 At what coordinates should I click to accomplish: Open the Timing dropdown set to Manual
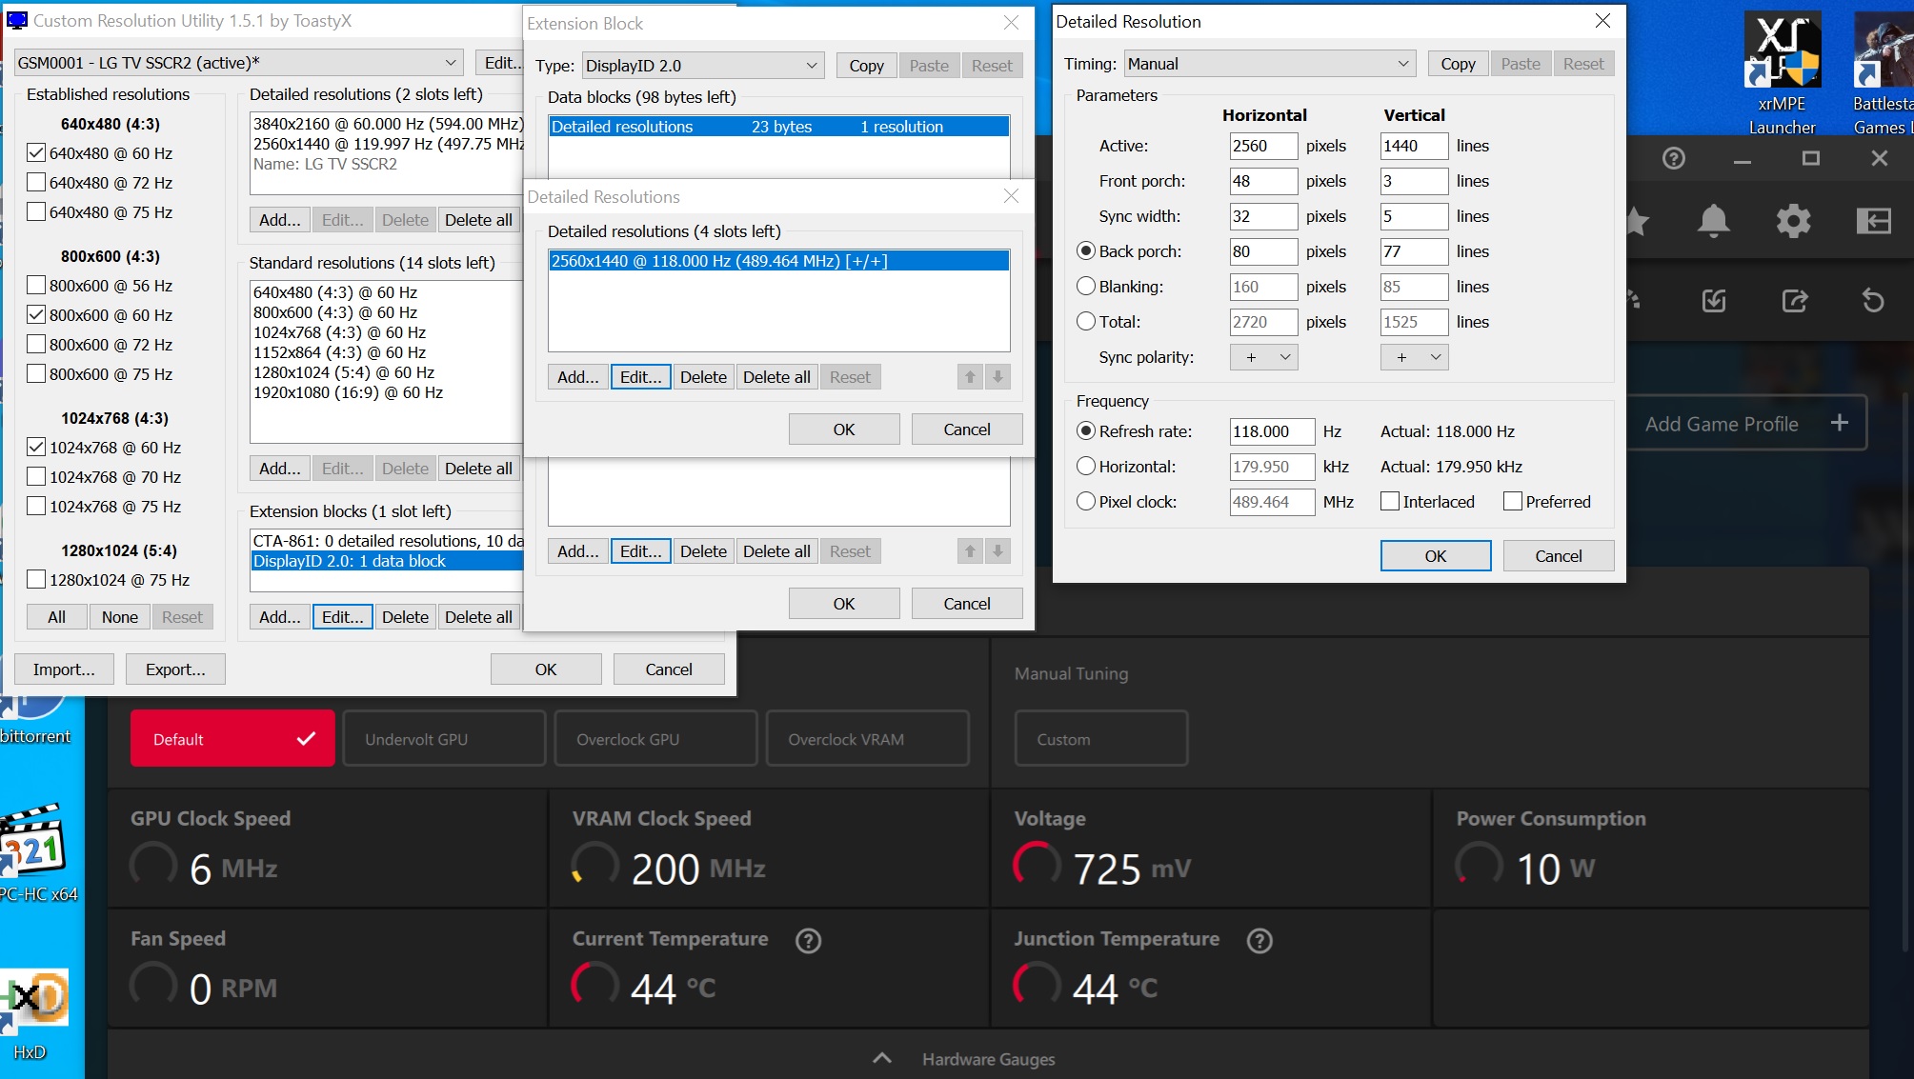[x=1268, y=64]
